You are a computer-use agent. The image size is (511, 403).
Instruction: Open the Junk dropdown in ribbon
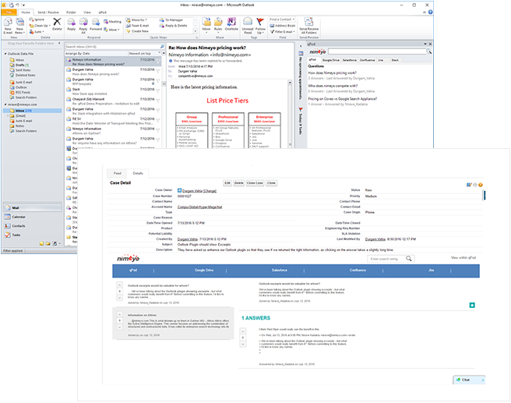(37, 32)
